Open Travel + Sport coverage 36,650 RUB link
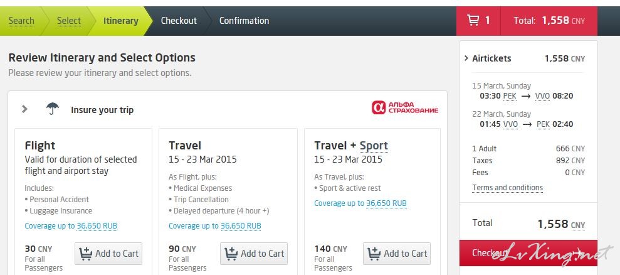 point(386,203)
